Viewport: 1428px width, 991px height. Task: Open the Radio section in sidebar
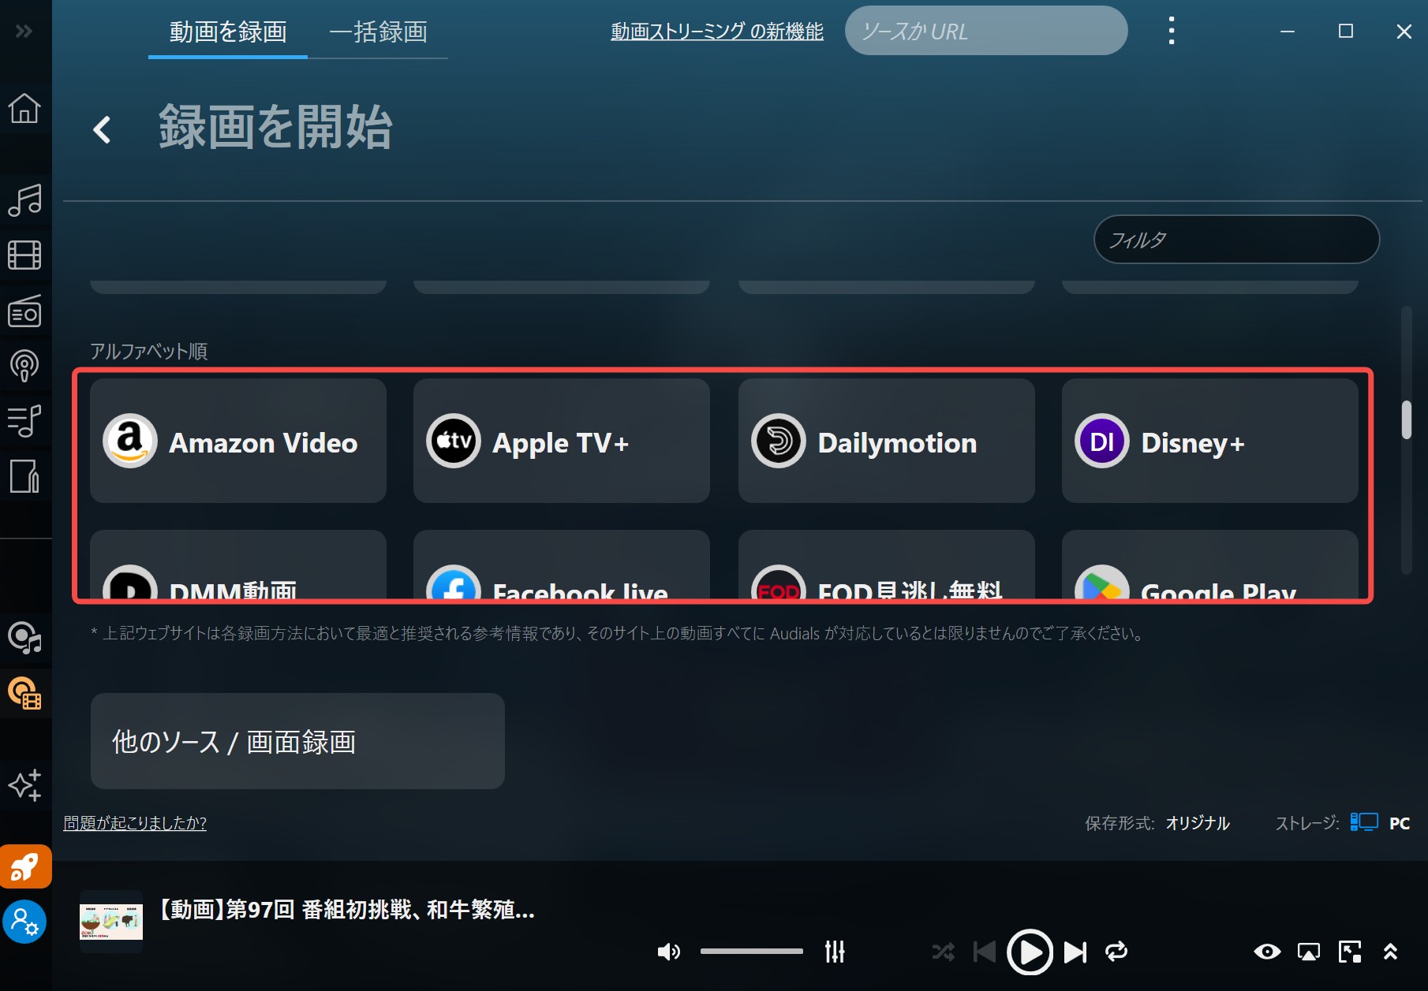24,311
